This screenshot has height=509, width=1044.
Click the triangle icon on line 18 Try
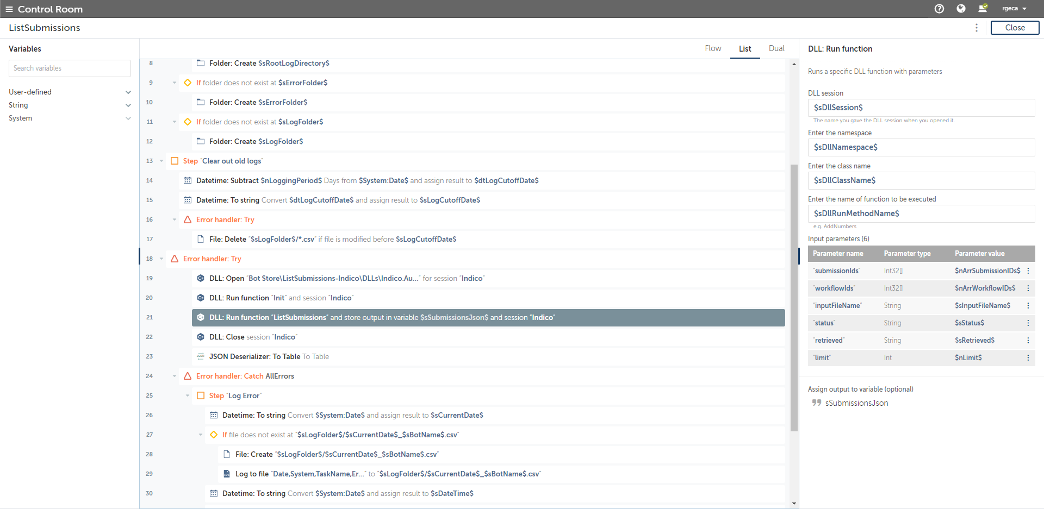coord(175,259)
